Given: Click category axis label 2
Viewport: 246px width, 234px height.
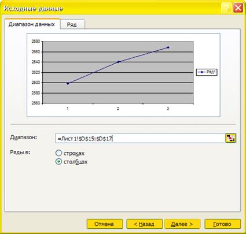Looking at the screenshot, I should (118, 109).
